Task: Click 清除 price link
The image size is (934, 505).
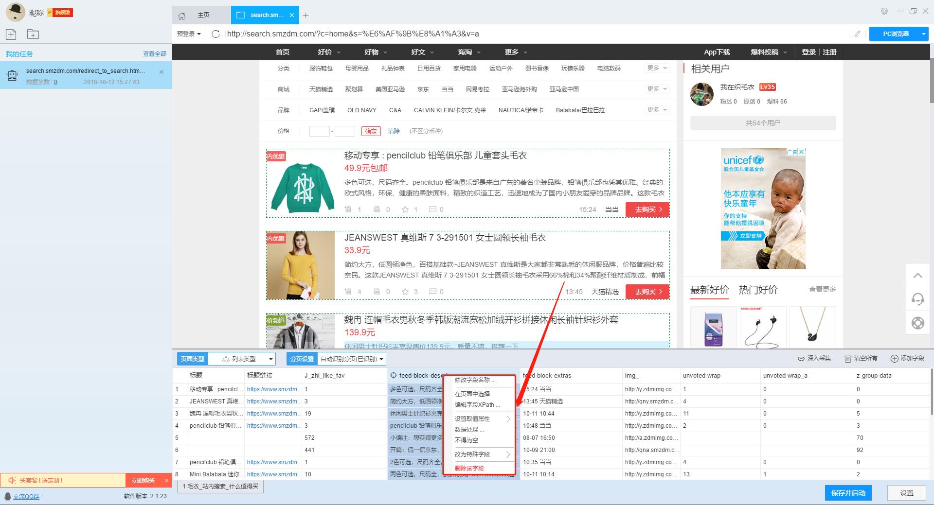Action: click(x=394, y=131)
